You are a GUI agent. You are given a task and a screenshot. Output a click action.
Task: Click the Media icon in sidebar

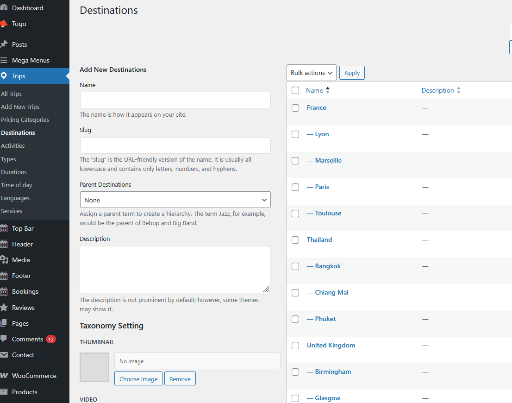(x=4, y=260)
